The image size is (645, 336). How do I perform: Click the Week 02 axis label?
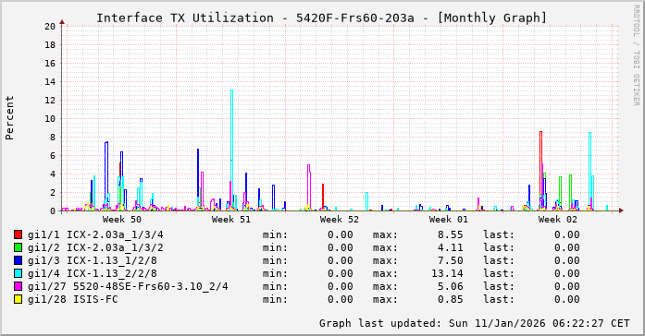click(557, 220)
